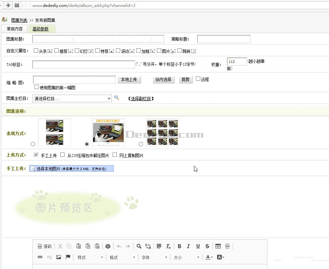Tick 从ZIP压缩包中解压图片 upload option
Image resolution: width=329 pixels, height=269 pixels.
[62, 155]
